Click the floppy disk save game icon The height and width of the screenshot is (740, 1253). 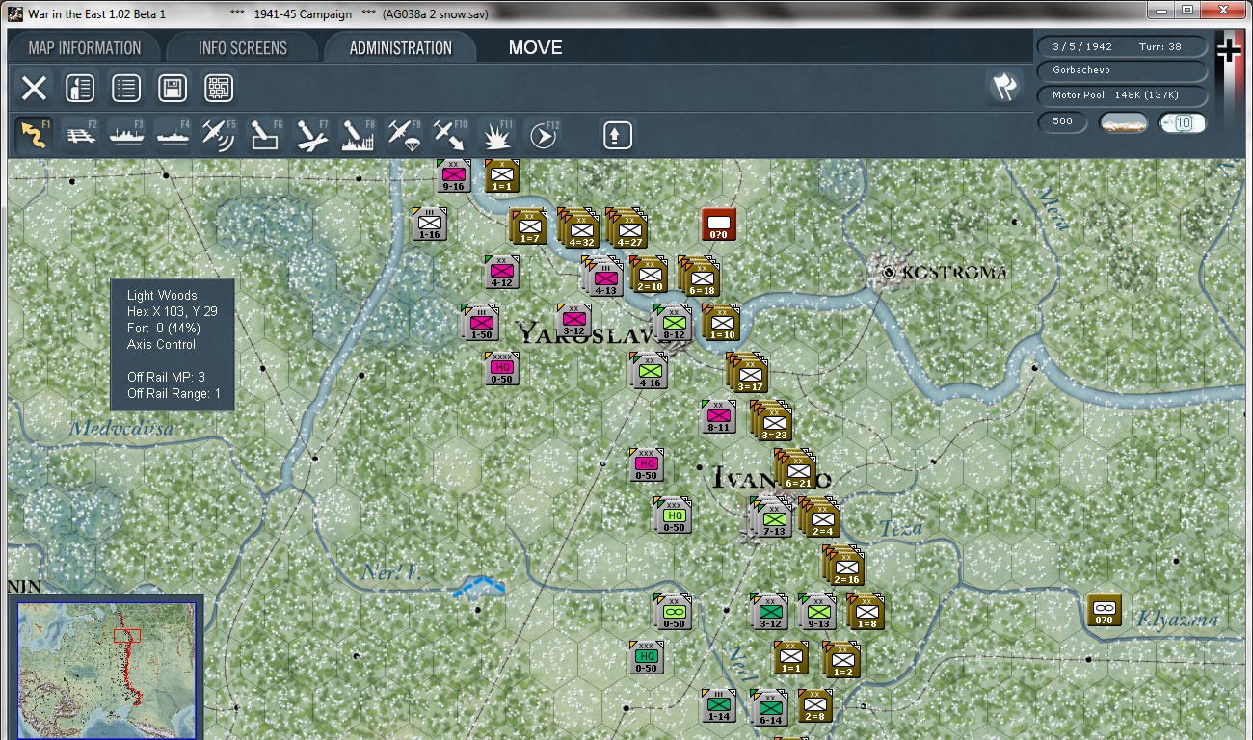coord(173,89)
